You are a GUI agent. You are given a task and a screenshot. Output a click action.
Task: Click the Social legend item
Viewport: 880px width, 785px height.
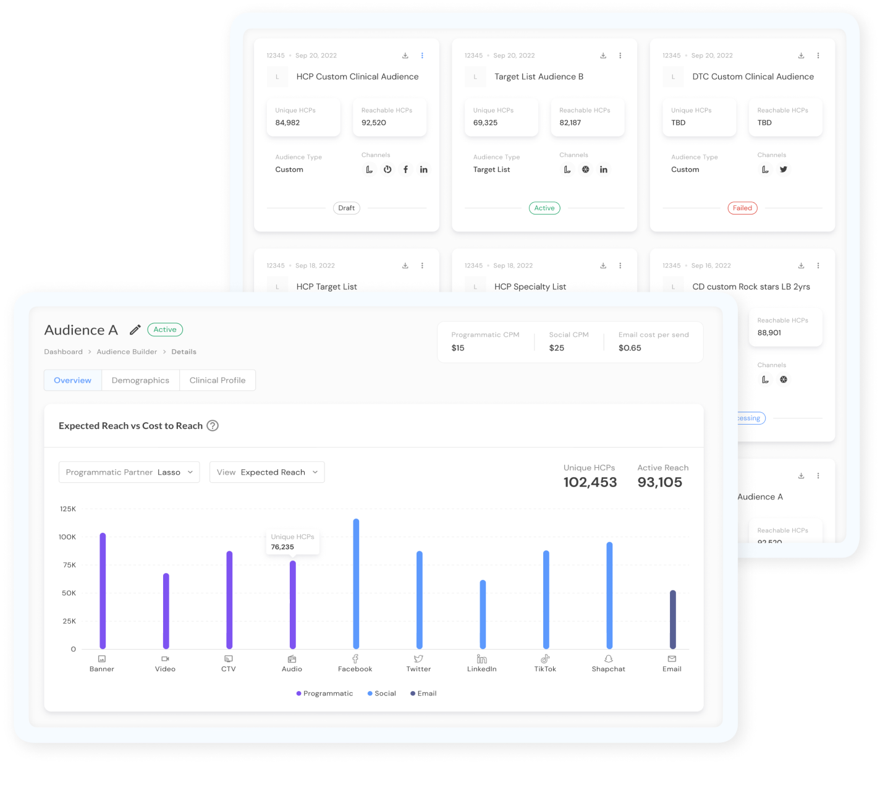(x=382, y=694)
